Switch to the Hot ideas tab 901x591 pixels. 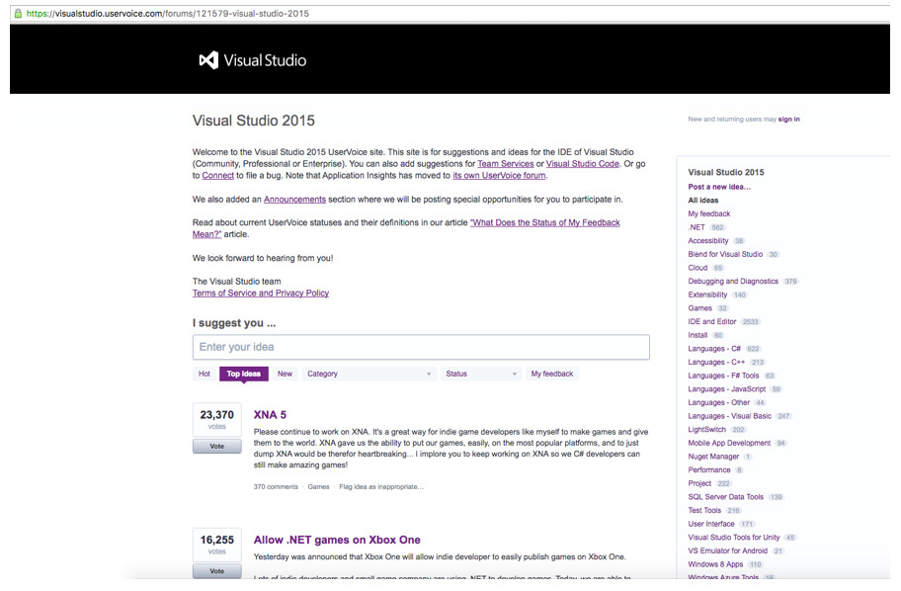[205, 374]
